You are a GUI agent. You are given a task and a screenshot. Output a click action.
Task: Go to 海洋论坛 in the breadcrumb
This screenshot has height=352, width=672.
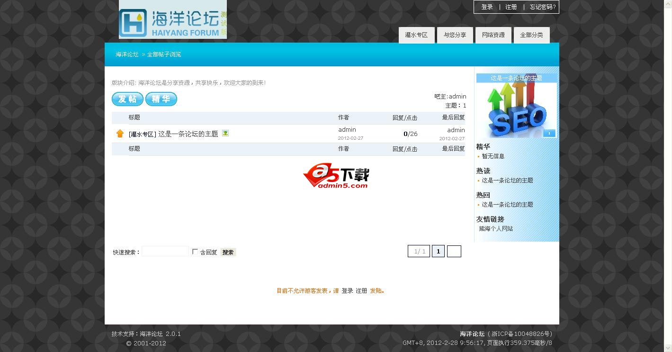click(x=127, y=54)
